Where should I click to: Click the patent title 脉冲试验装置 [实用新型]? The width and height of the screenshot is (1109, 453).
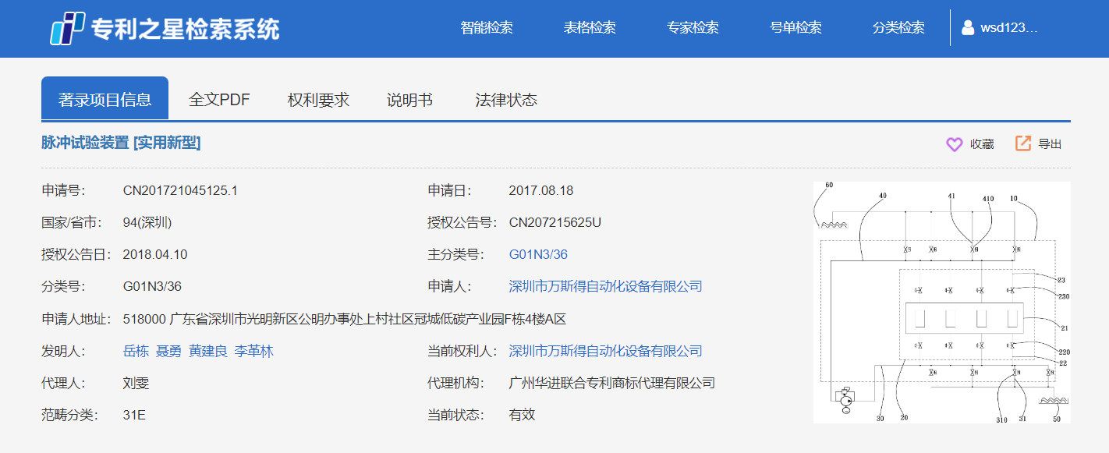(121, 143)
